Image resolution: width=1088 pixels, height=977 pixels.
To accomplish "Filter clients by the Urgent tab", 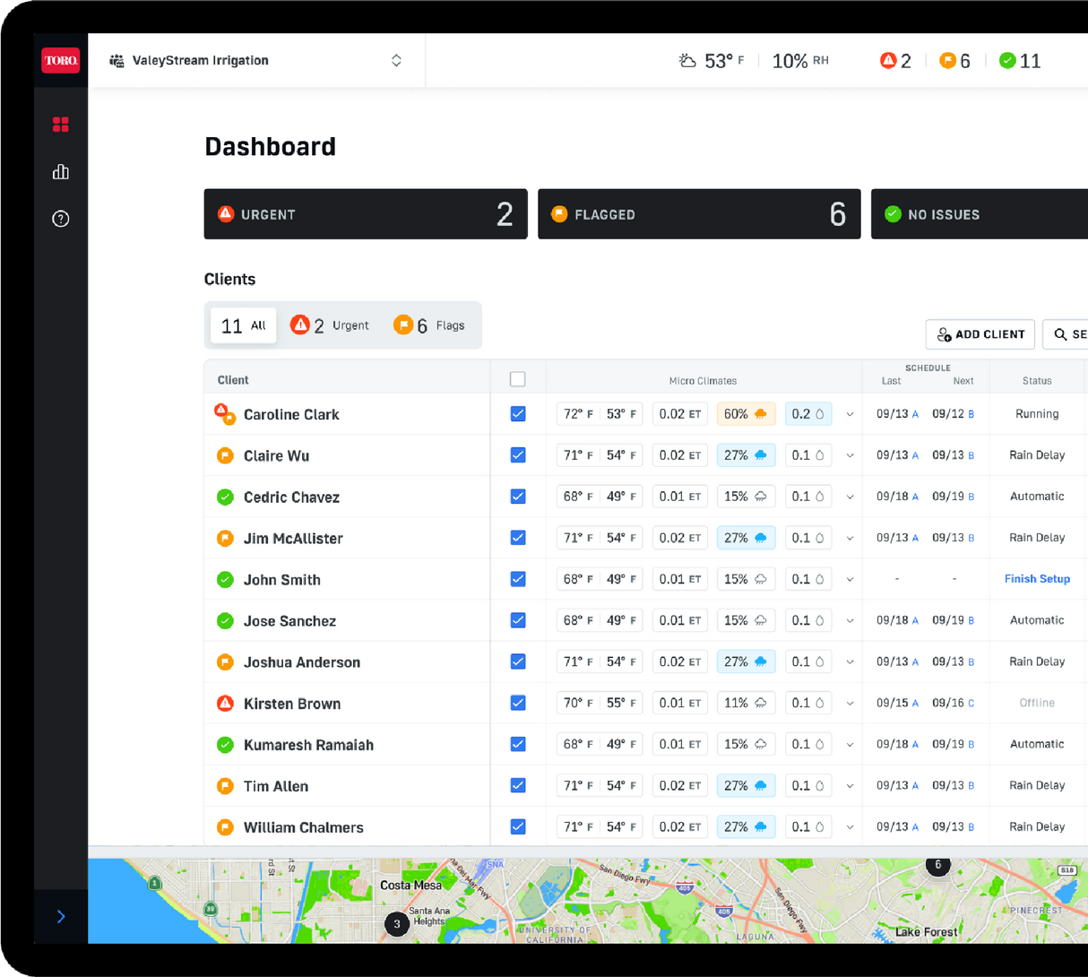I will [330, 325].
